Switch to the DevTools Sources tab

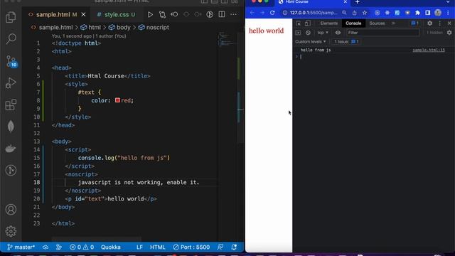377,23
